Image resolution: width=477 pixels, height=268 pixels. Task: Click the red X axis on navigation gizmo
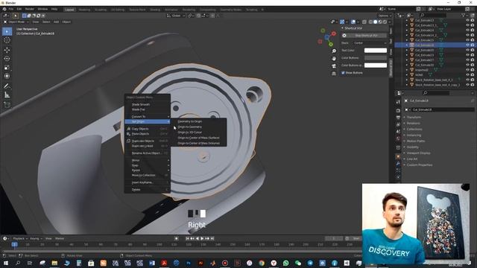tap(334, 33)
